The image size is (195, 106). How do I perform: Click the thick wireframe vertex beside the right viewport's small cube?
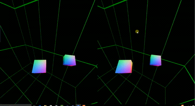(184, 66)
